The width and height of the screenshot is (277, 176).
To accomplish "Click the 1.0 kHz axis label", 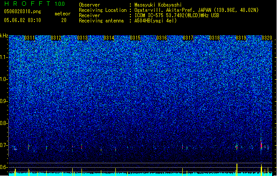I will tap(4, 79).
